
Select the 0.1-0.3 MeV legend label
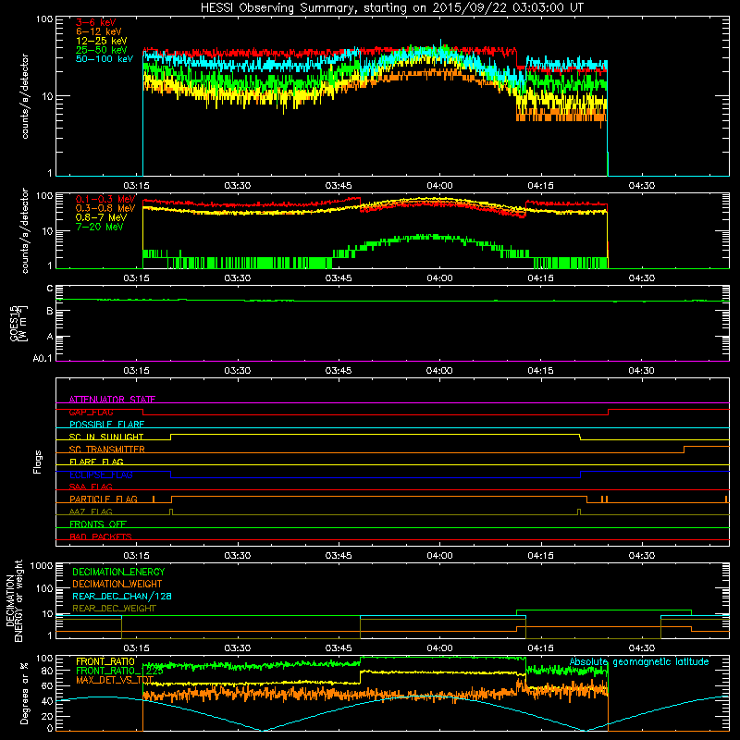[x=105, y=199]
